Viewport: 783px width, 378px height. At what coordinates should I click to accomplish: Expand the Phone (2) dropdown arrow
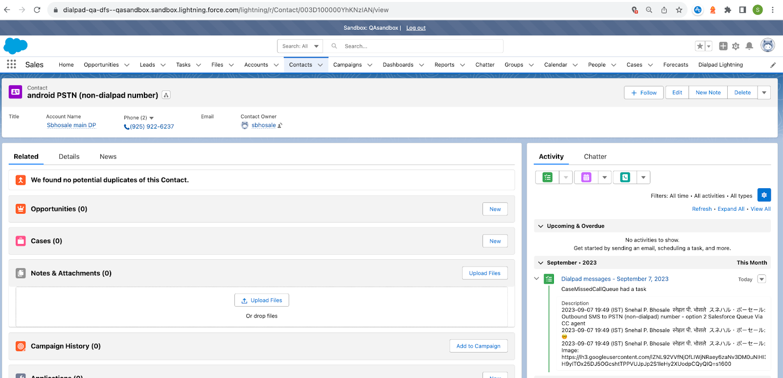click(152, 118)
